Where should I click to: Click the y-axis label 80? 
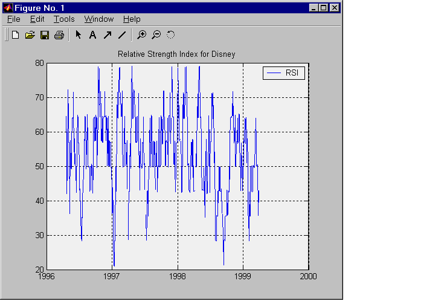40,63
